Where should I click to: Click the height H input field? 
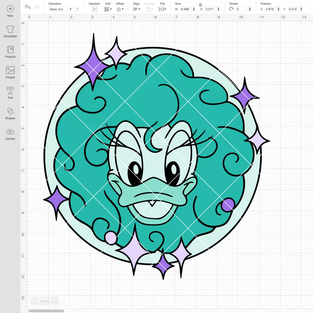(210, 9)
